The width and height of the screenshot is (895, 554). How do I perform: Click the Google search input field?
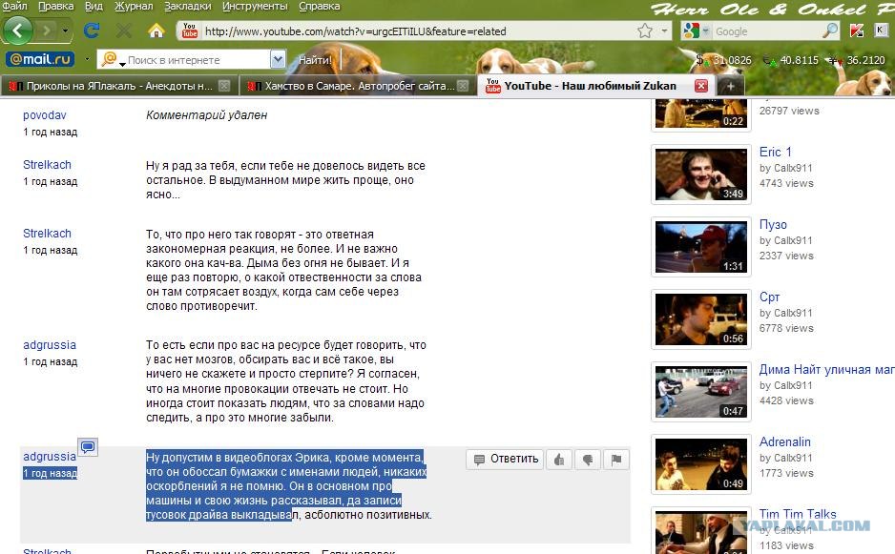[x=765, y=31]
